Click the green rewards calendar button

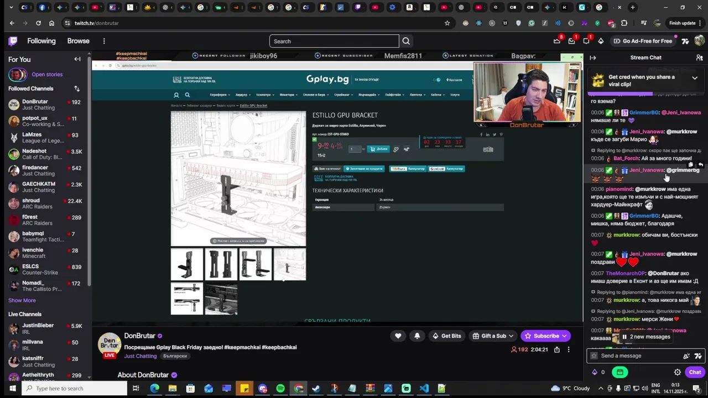pyautogui.click(x=620, y=372)
